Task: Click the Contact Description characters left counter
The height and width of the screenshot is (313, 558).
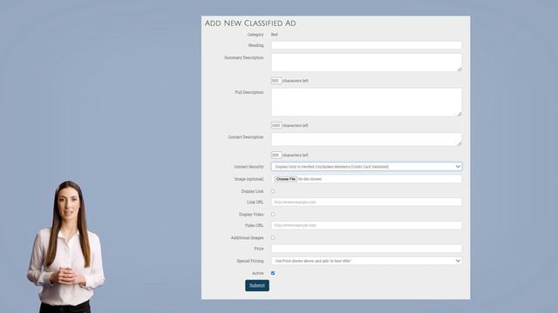Action: (x=276, y=155)
